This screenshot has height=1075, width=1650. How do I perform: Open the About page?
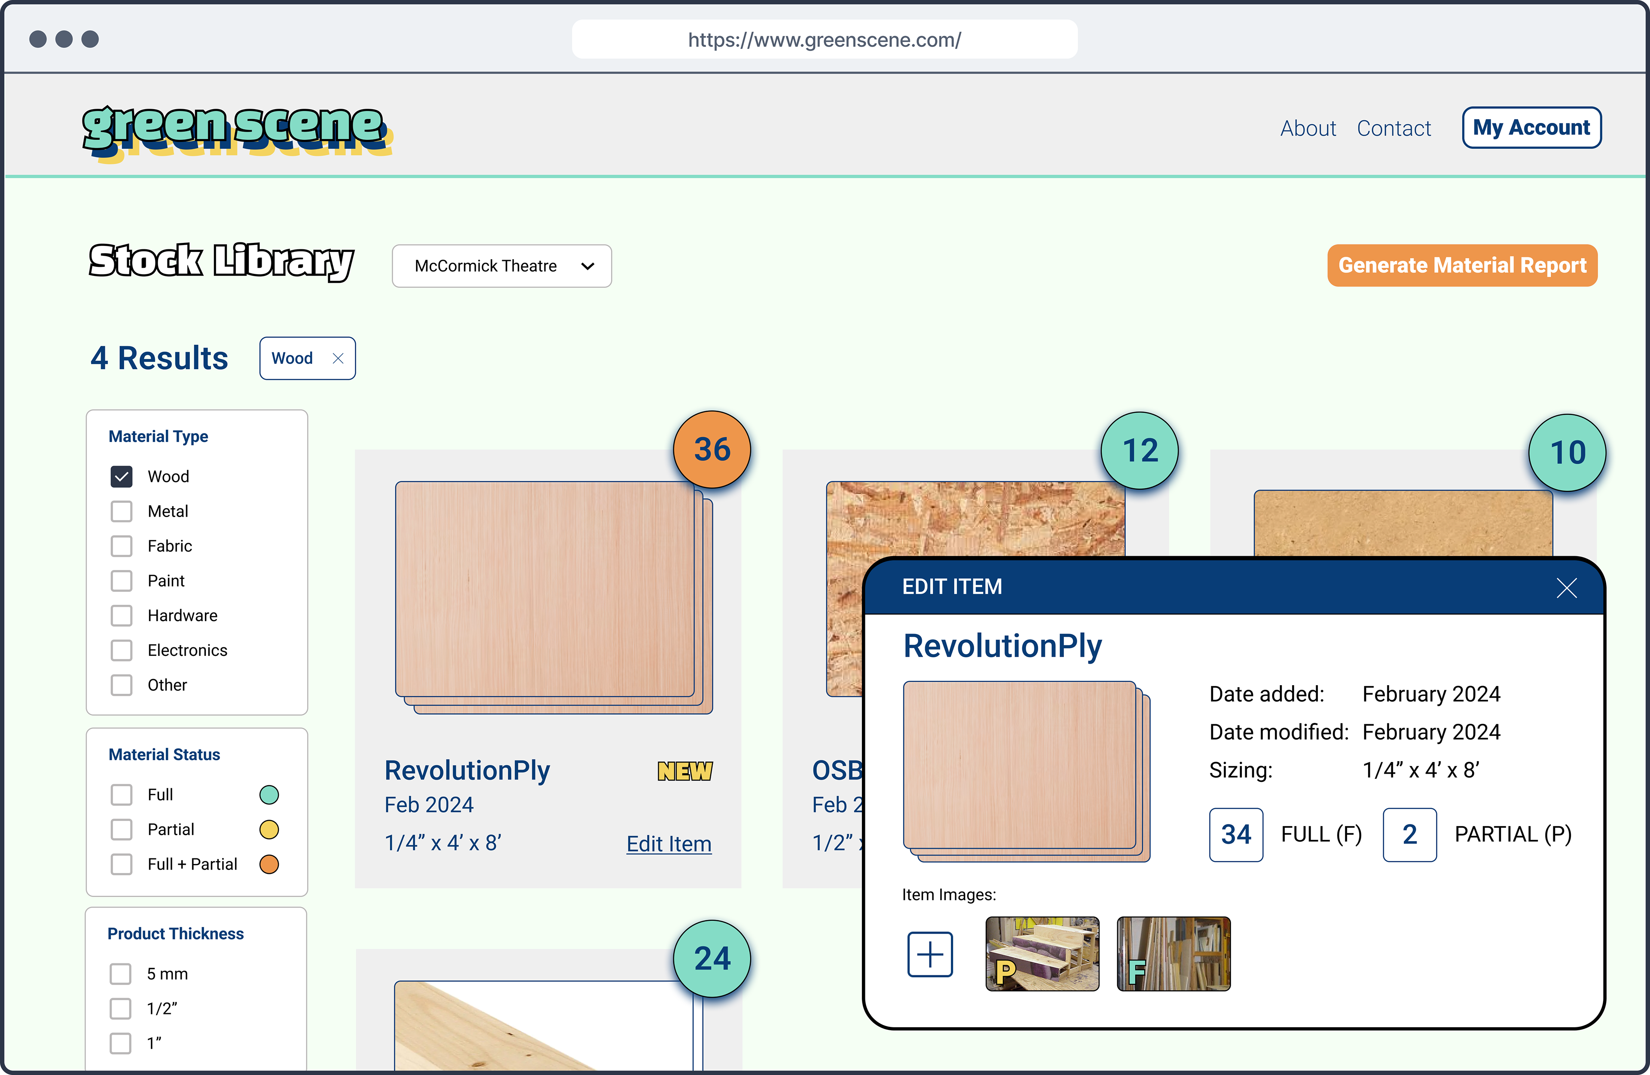pyautogui.click(x=1308, y=129)
